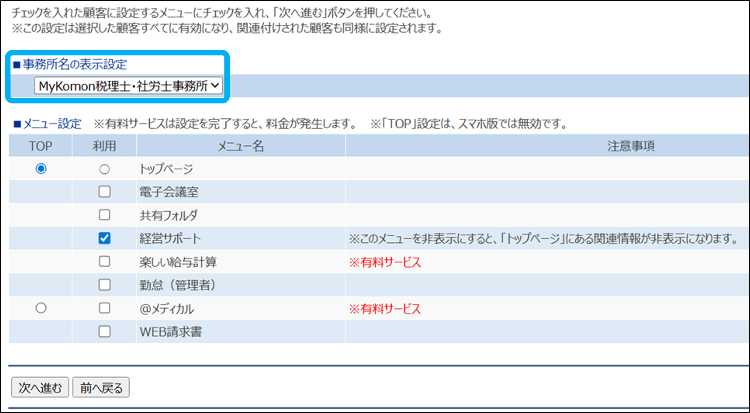Click the 利用 column header
The image size is (750, 413).
pyautogui.click(x=104, y=146)
